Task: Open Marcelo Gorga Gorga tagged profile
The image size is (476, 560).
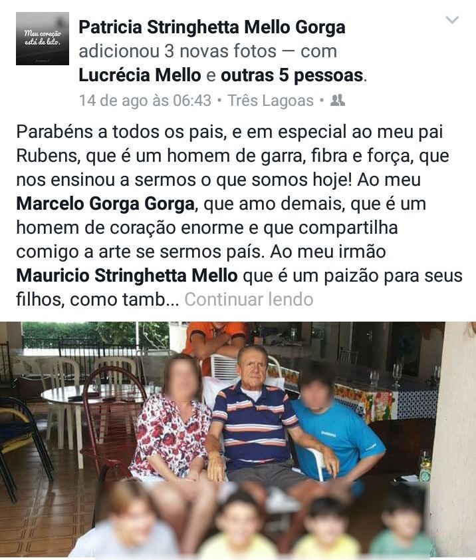Action: coord(105,204)
